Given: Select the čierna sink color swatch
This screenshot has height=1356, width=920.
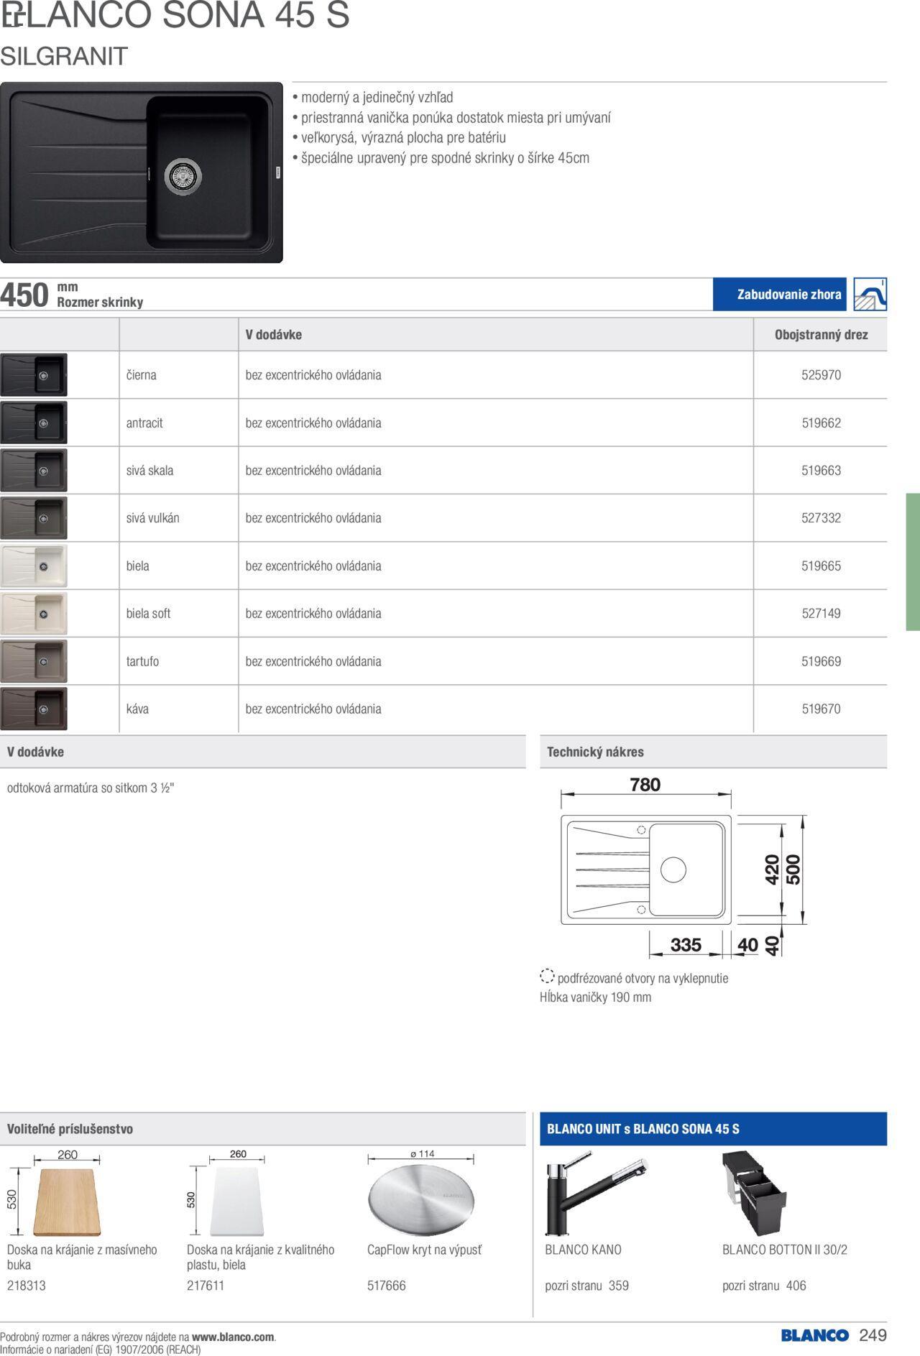Looking at the screenshot, I should [x=34, y=375].
